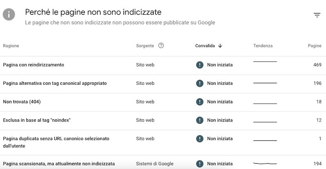Click the warning icon in the redirect row
This screenshot has width=326, height=169.
(200, 65)
